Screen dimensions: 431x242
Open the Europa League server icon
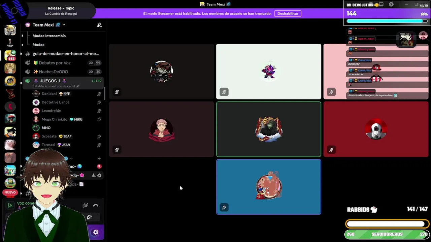(10, 43)
